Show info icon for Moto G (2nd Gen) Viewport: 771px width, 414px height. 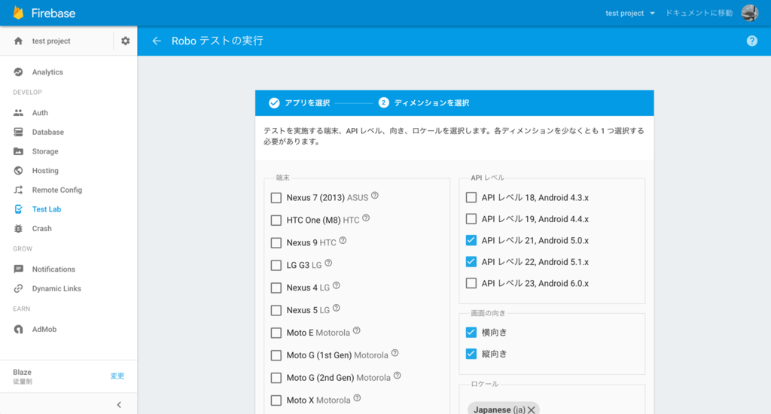coord(398,376)
